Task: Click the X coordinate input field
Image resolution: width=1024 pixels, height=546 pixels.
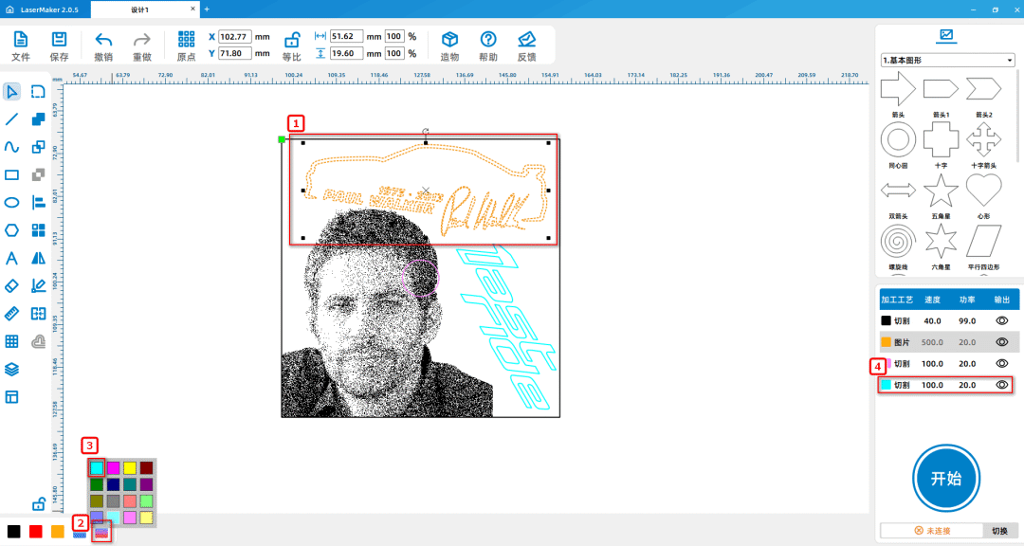Action: tap(233, 36)
